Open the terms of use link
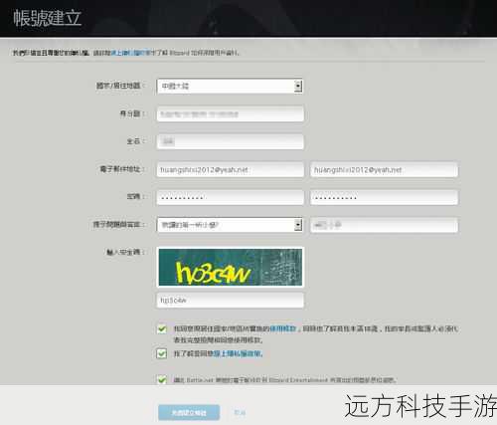497x425 pixels. coord(283,328)
